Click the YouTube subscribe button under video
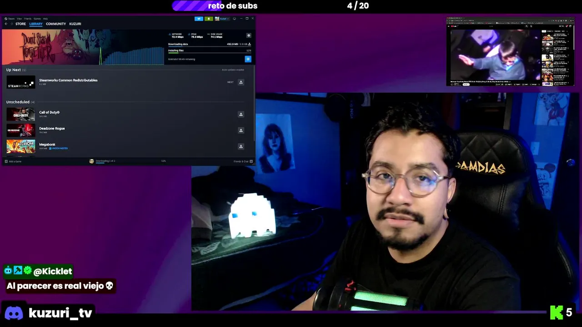Screen dimensions: 582x327 click(x=467, y=84)
